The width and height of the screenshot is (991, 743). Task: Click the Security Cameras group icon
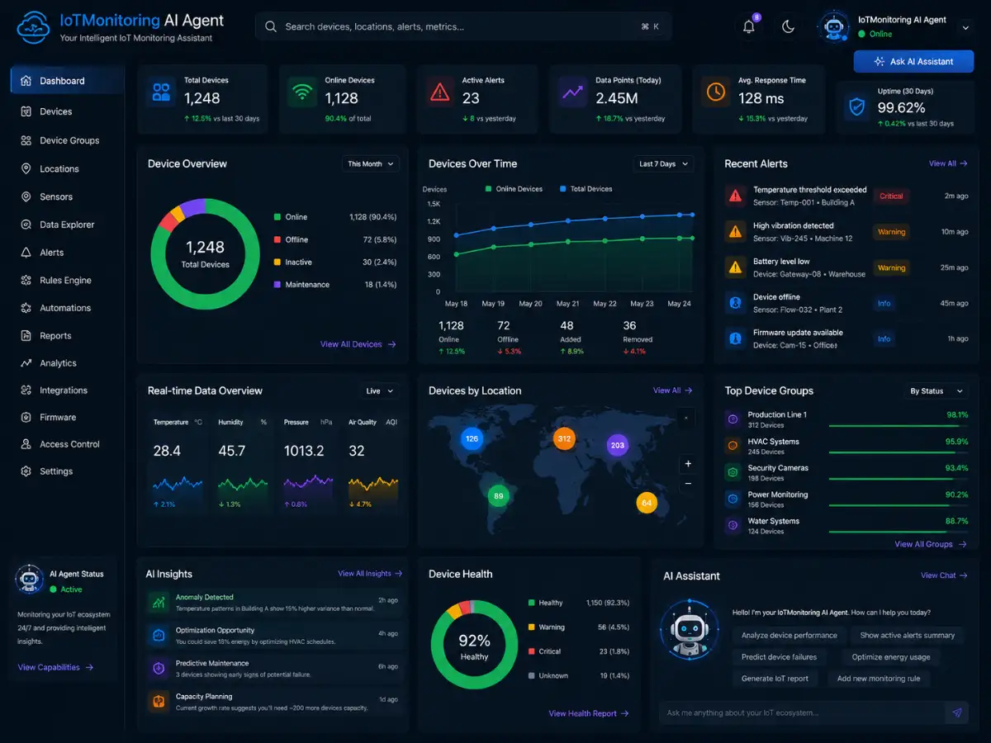(x=733, y=472)
